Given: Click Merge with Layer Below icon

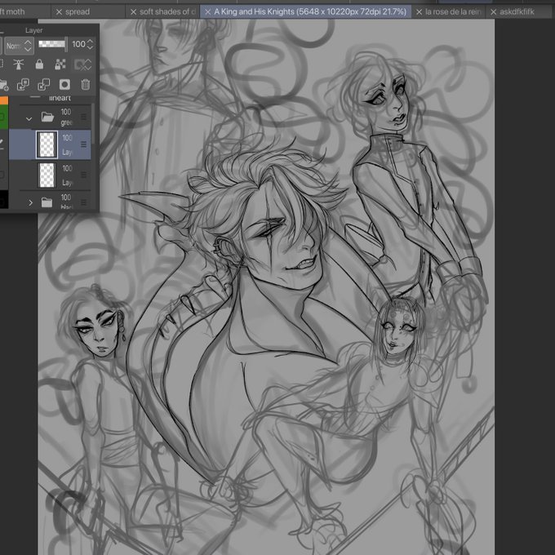Looking at the screenshot, I should coord(44,85).
